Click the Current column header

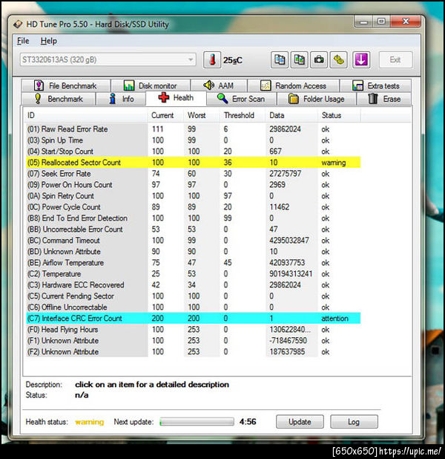point(165,115)
